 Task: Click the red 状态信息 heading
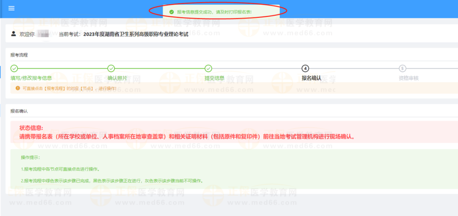pos(32,128)
